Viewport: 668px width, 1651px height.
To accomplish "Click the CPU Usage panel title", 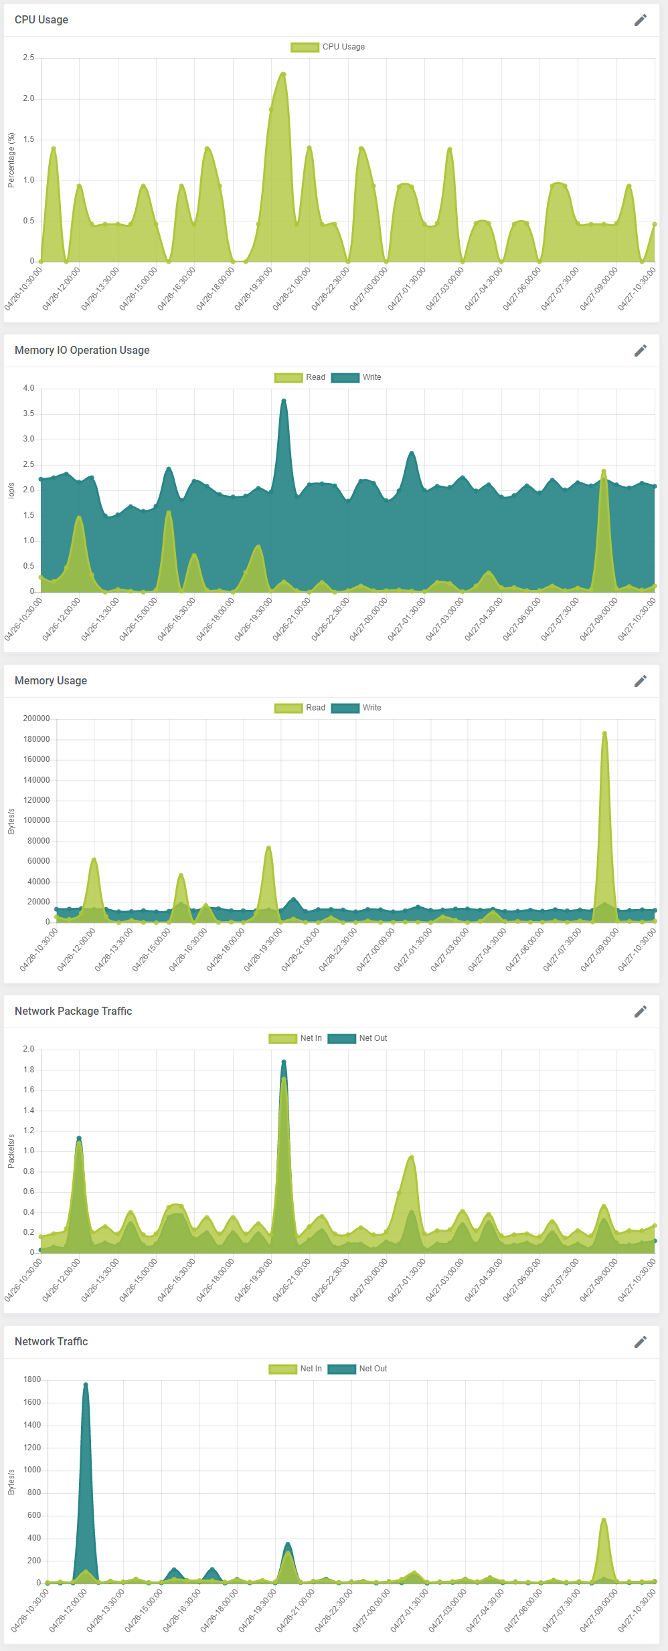I will pyautogui.click(x=41, y=20).
